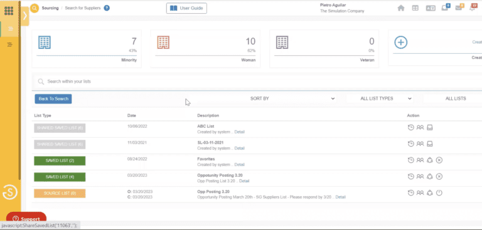The width and height of the screenshot is (482, 230).
Task: Click the SHARED SAVED LIST tag for ABC List
Action: pyautogui.click(x=60, y=128)
